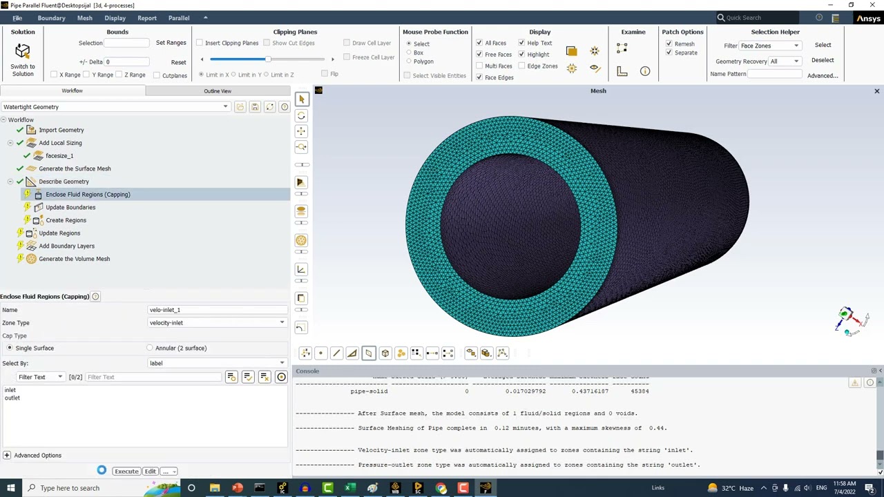Switch to the Outline View tab
The image size is (884, 497).
(218, 91)
